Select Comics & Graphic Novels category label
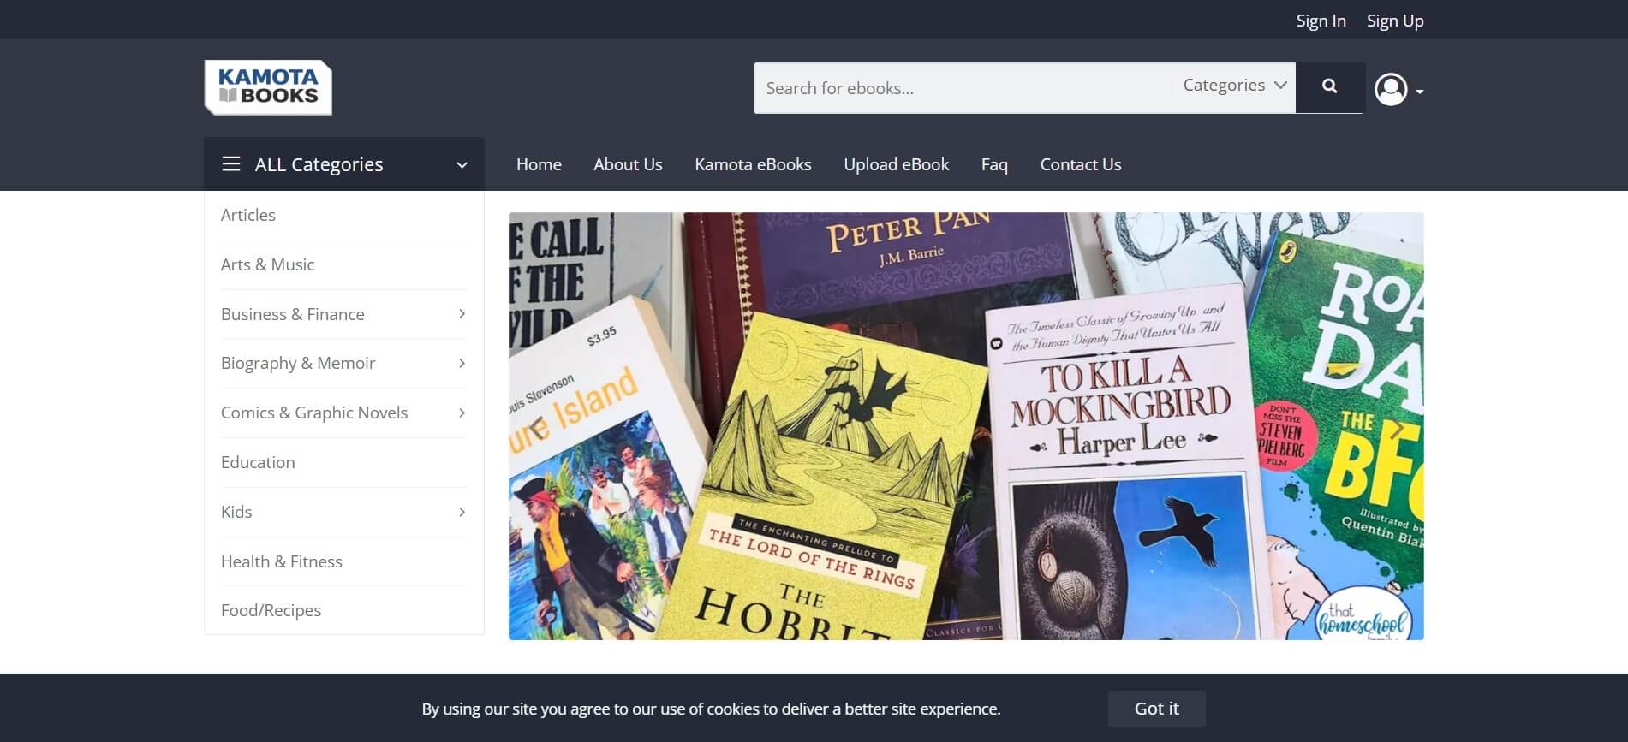Screen dimensions: 1628x742 [x=314, y=413]
